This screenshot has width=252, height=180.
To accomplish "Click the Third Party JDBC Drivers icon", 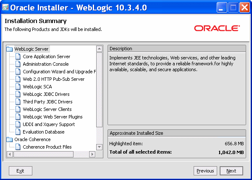I will 18,102.
